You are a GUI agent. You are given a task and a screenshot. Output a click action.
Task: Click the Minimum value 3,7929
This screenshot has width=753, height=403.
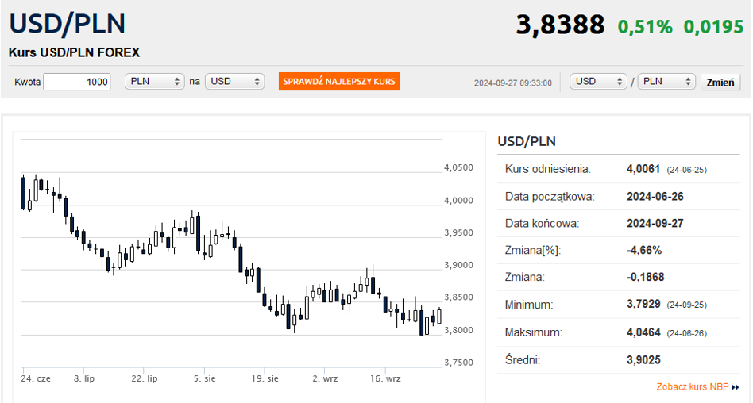click(x=643, y=305)
